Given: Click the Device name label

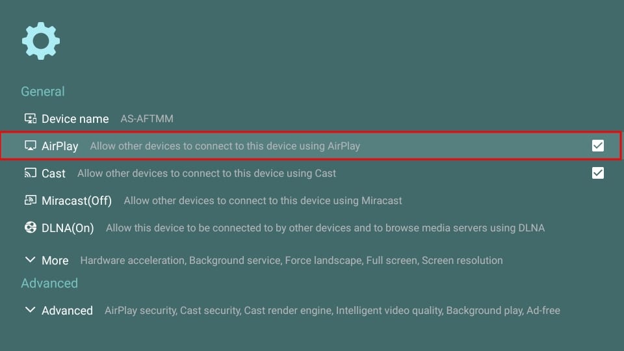Looking at the screenshot, I should pyautogui.click(x=75, y=119).
